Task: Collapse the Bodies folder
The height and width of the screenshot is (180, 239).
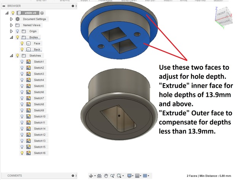Action: pyautogui.click(x=11, y=37)
